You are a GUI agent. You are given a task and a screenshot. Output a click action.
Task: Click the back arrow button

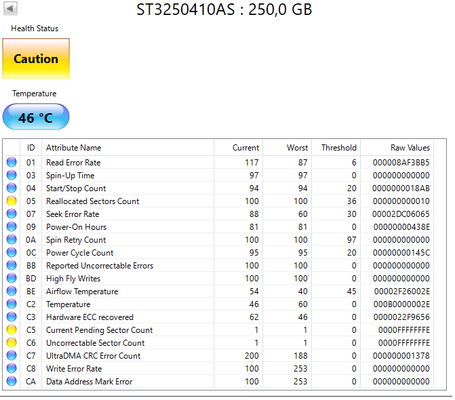click(10, 8)
